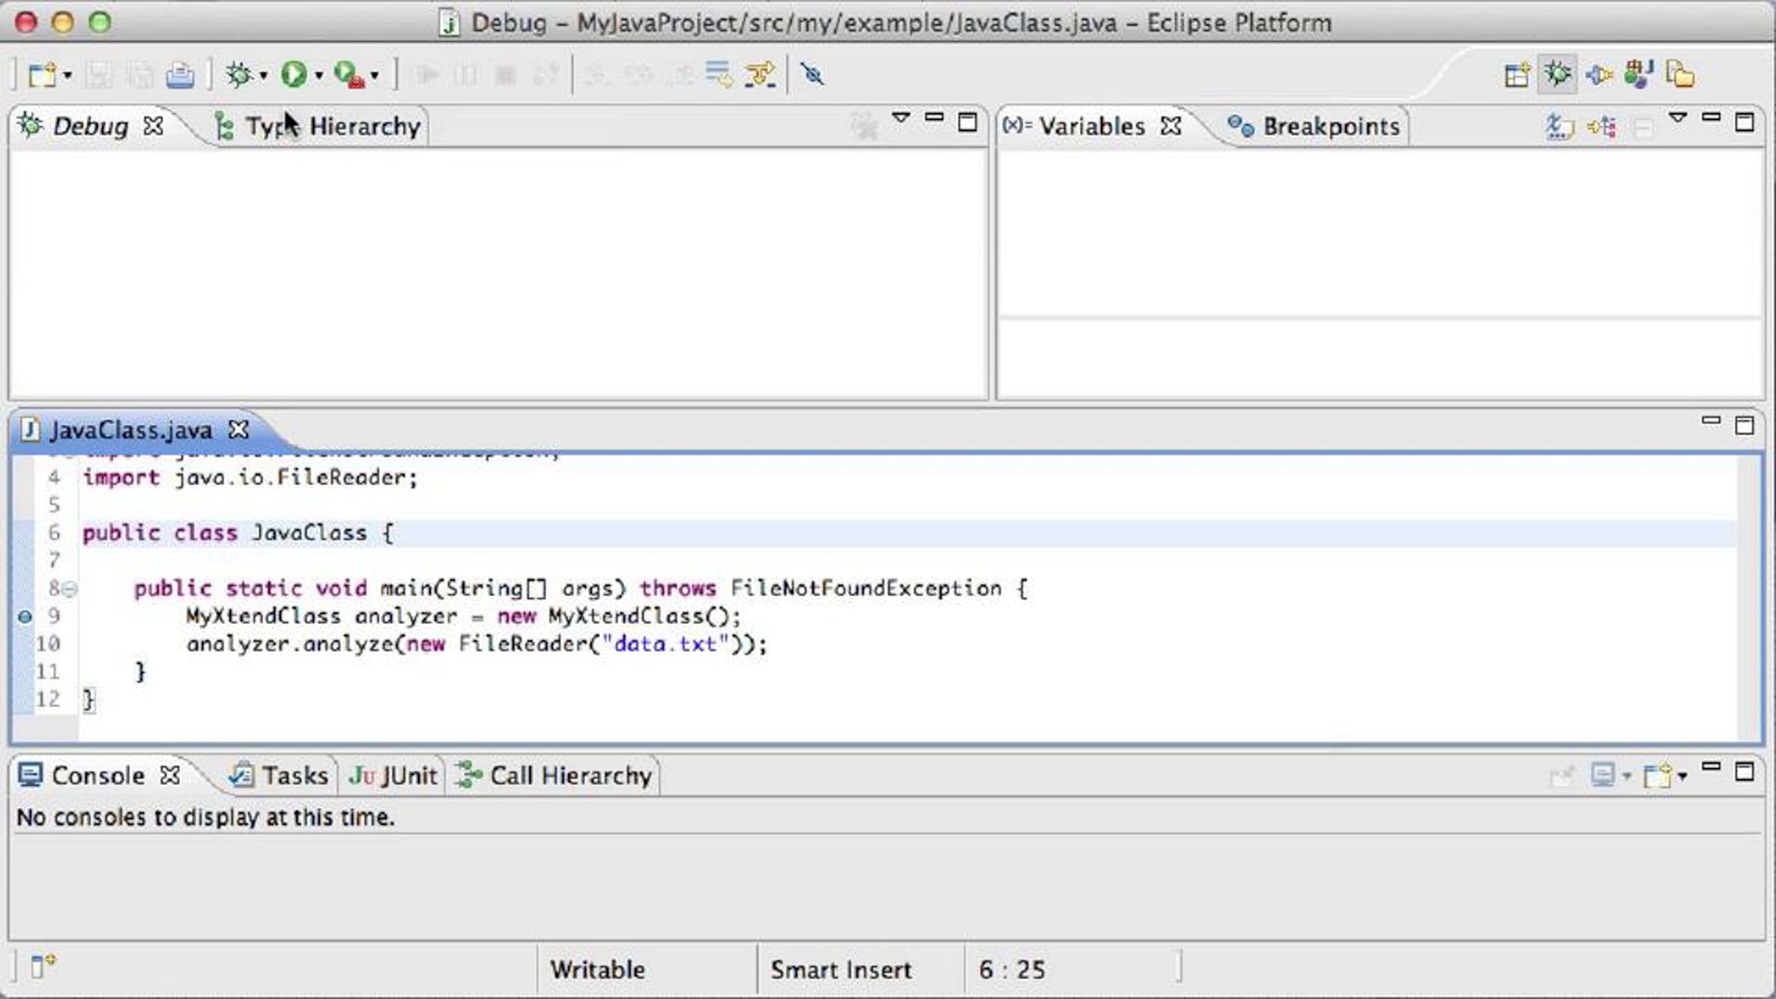Select the JUnit tab
The height and width of the screenshot is (999, 1776).
393,776
